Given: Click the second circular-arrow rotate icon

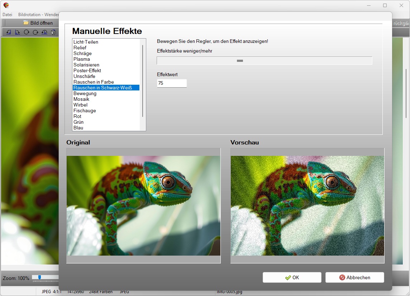Looking at the screenshot, I should [35, 32].
